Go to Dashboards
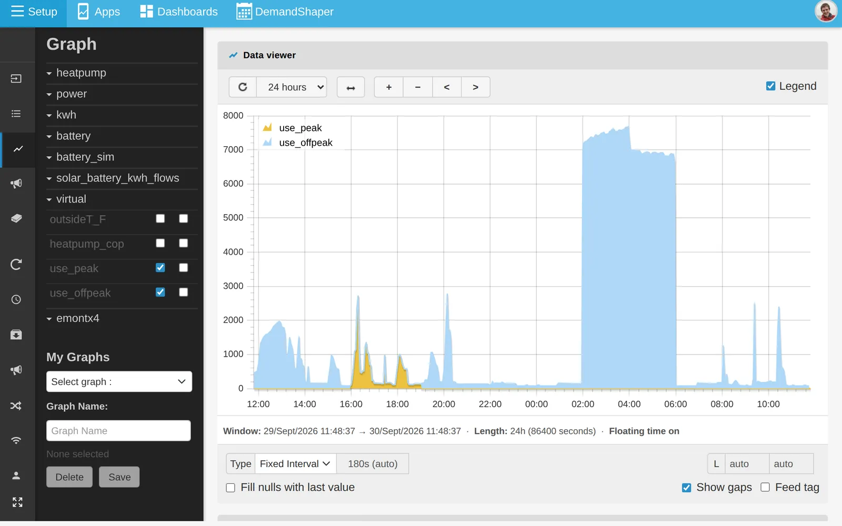The image size is (842, 526). pos(179,12)
